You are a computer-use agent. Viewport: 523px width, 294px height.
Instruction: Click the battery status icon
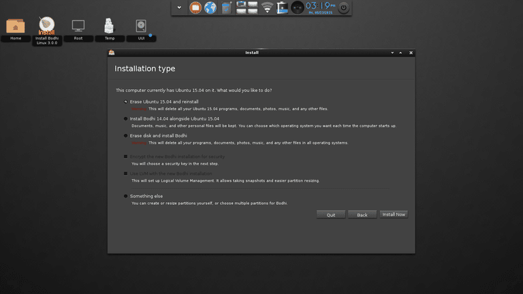[282, 7]
